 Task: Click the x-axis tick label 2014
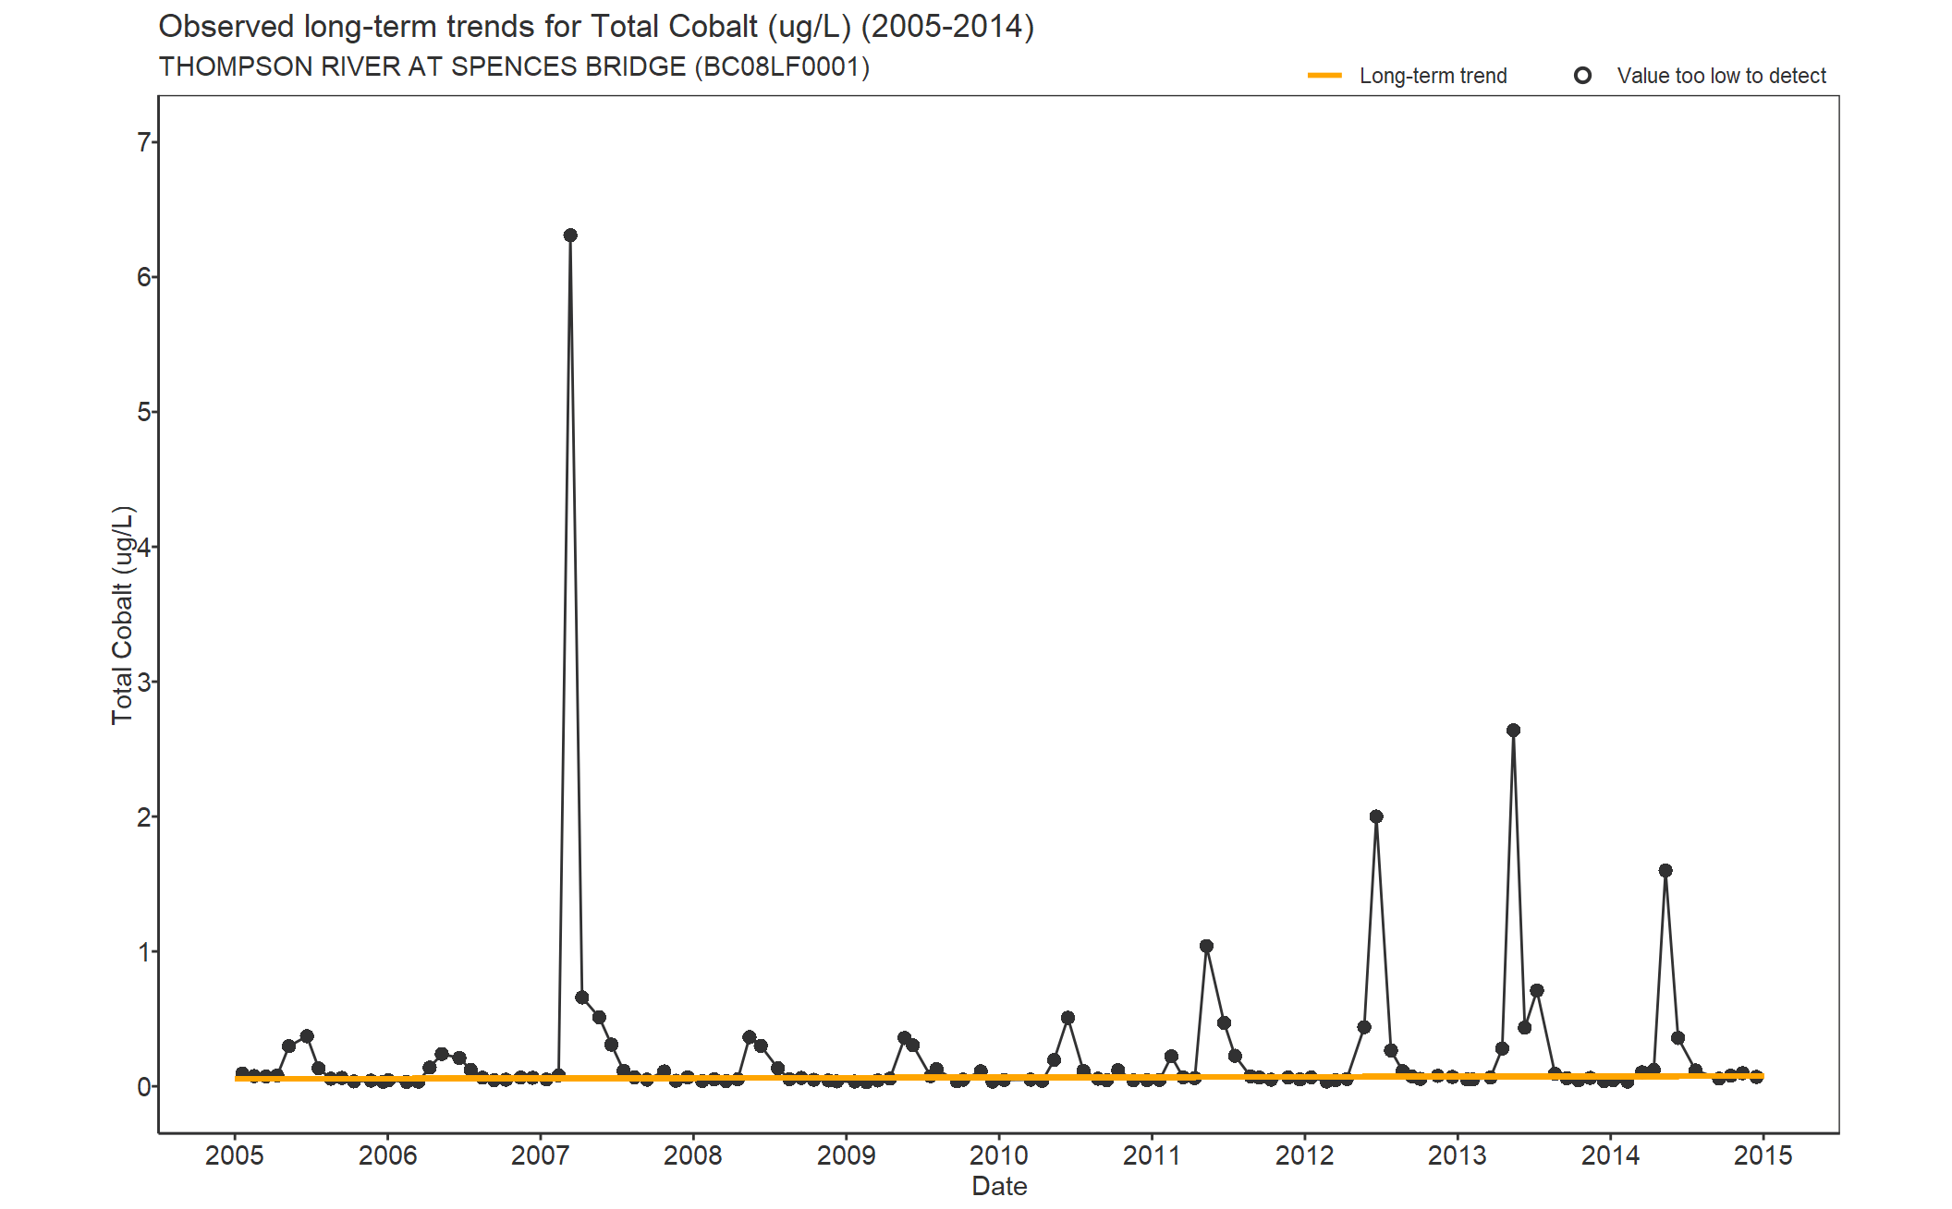click(x=1611, y=1155)
